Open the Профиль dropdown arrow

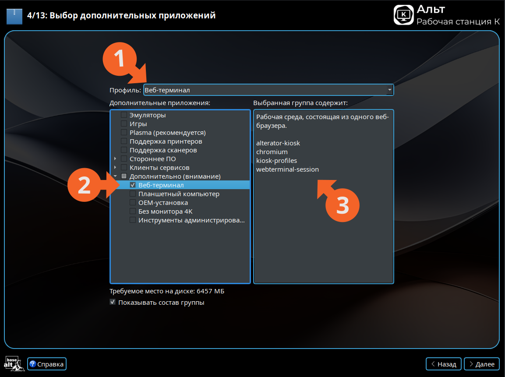pos(389,90)
